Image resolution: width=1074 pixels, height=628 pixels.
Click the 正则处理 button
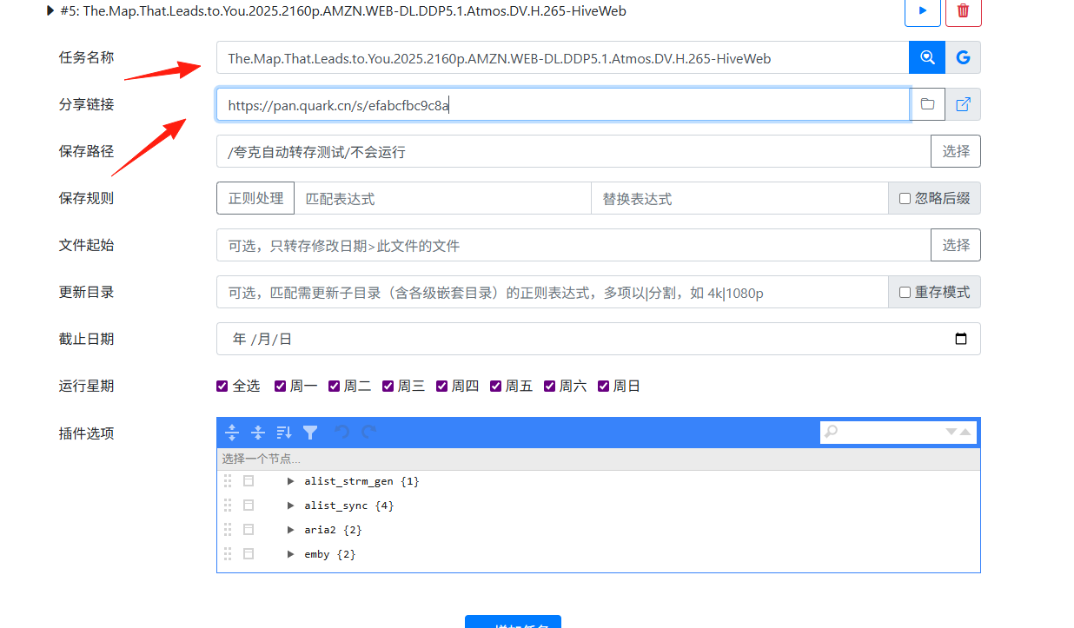pos(255,198)
